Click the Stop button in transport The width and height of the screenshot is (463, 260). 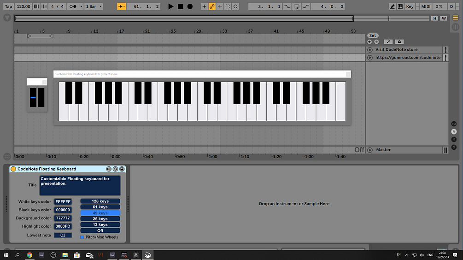[x=181, y=6]
